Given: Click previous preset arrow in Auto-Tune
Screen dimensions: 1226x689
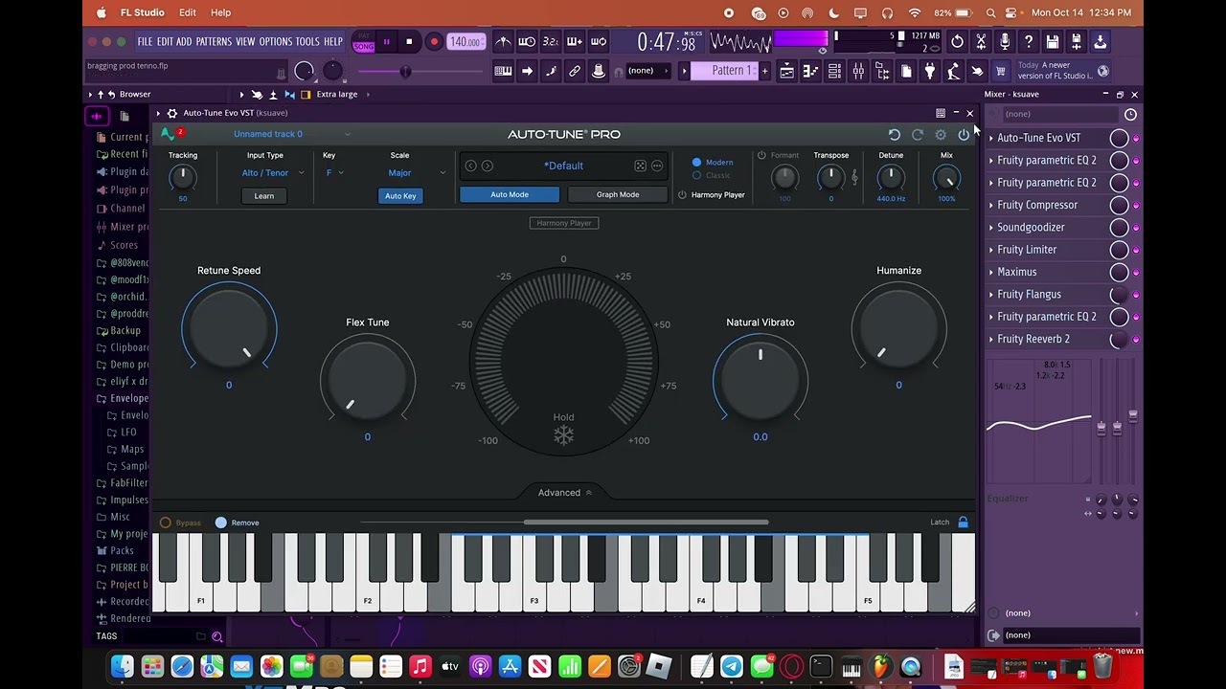Looking at the screenshot, I should (x=470, y=166).
